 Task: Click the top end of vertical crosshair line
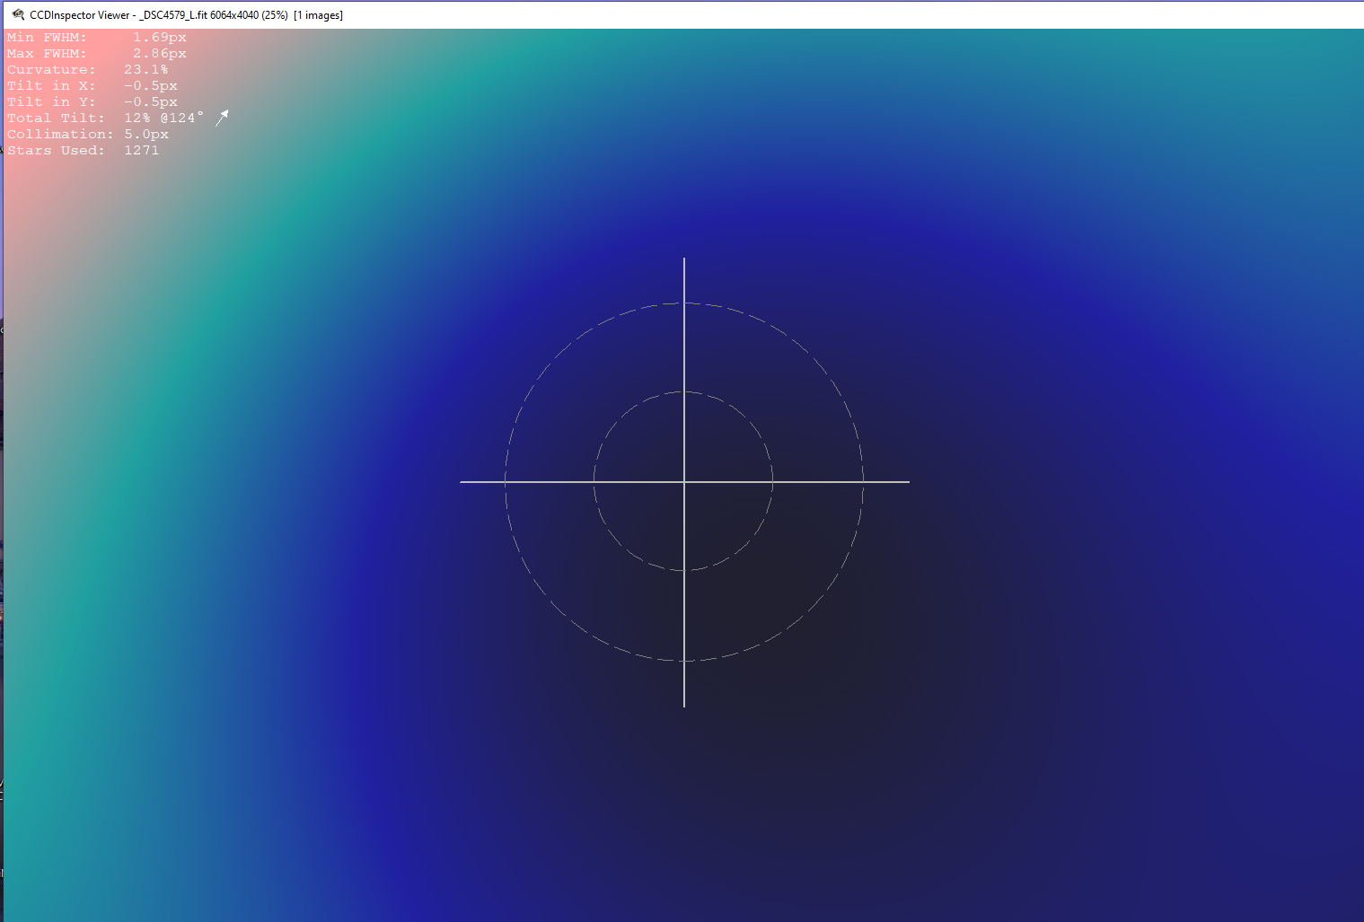684,260
